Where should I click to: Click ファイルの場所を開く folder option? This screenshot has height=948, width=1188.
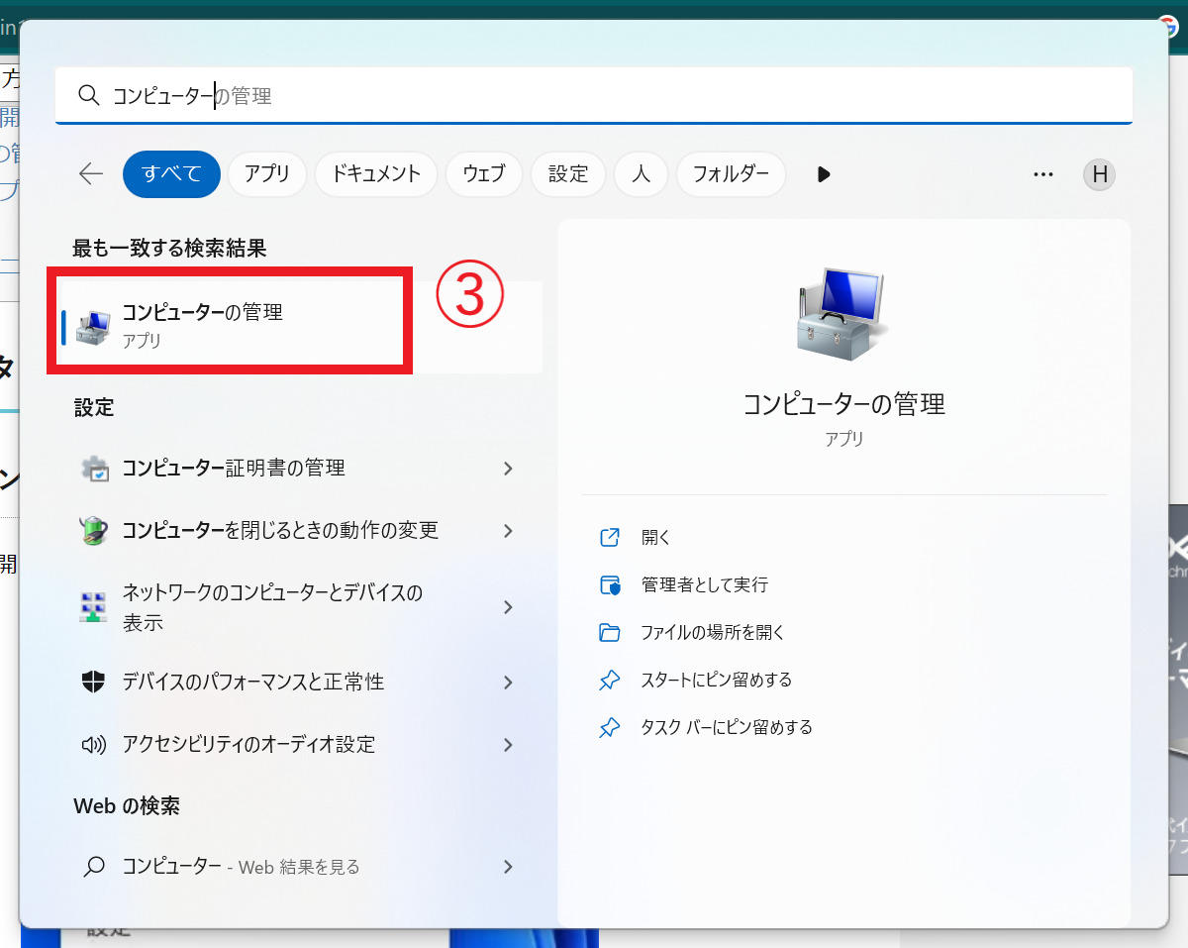[712, 632]
